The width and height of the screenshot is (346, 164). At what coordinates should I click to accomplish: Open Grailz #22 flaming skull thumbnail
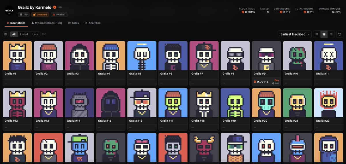click(329, 103)
